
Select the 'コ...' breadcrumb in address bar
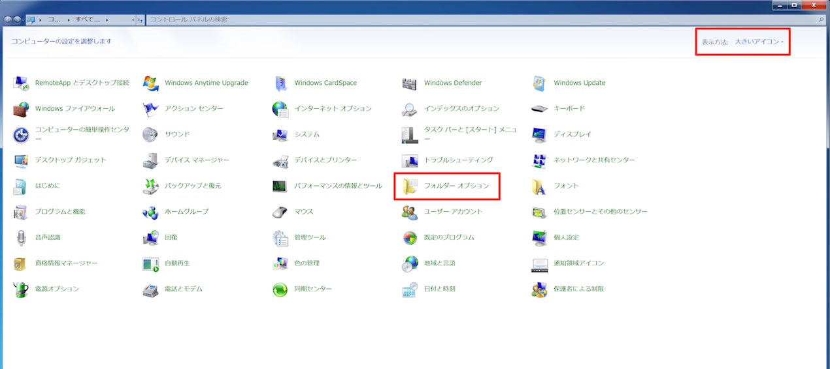coord(54,20)
